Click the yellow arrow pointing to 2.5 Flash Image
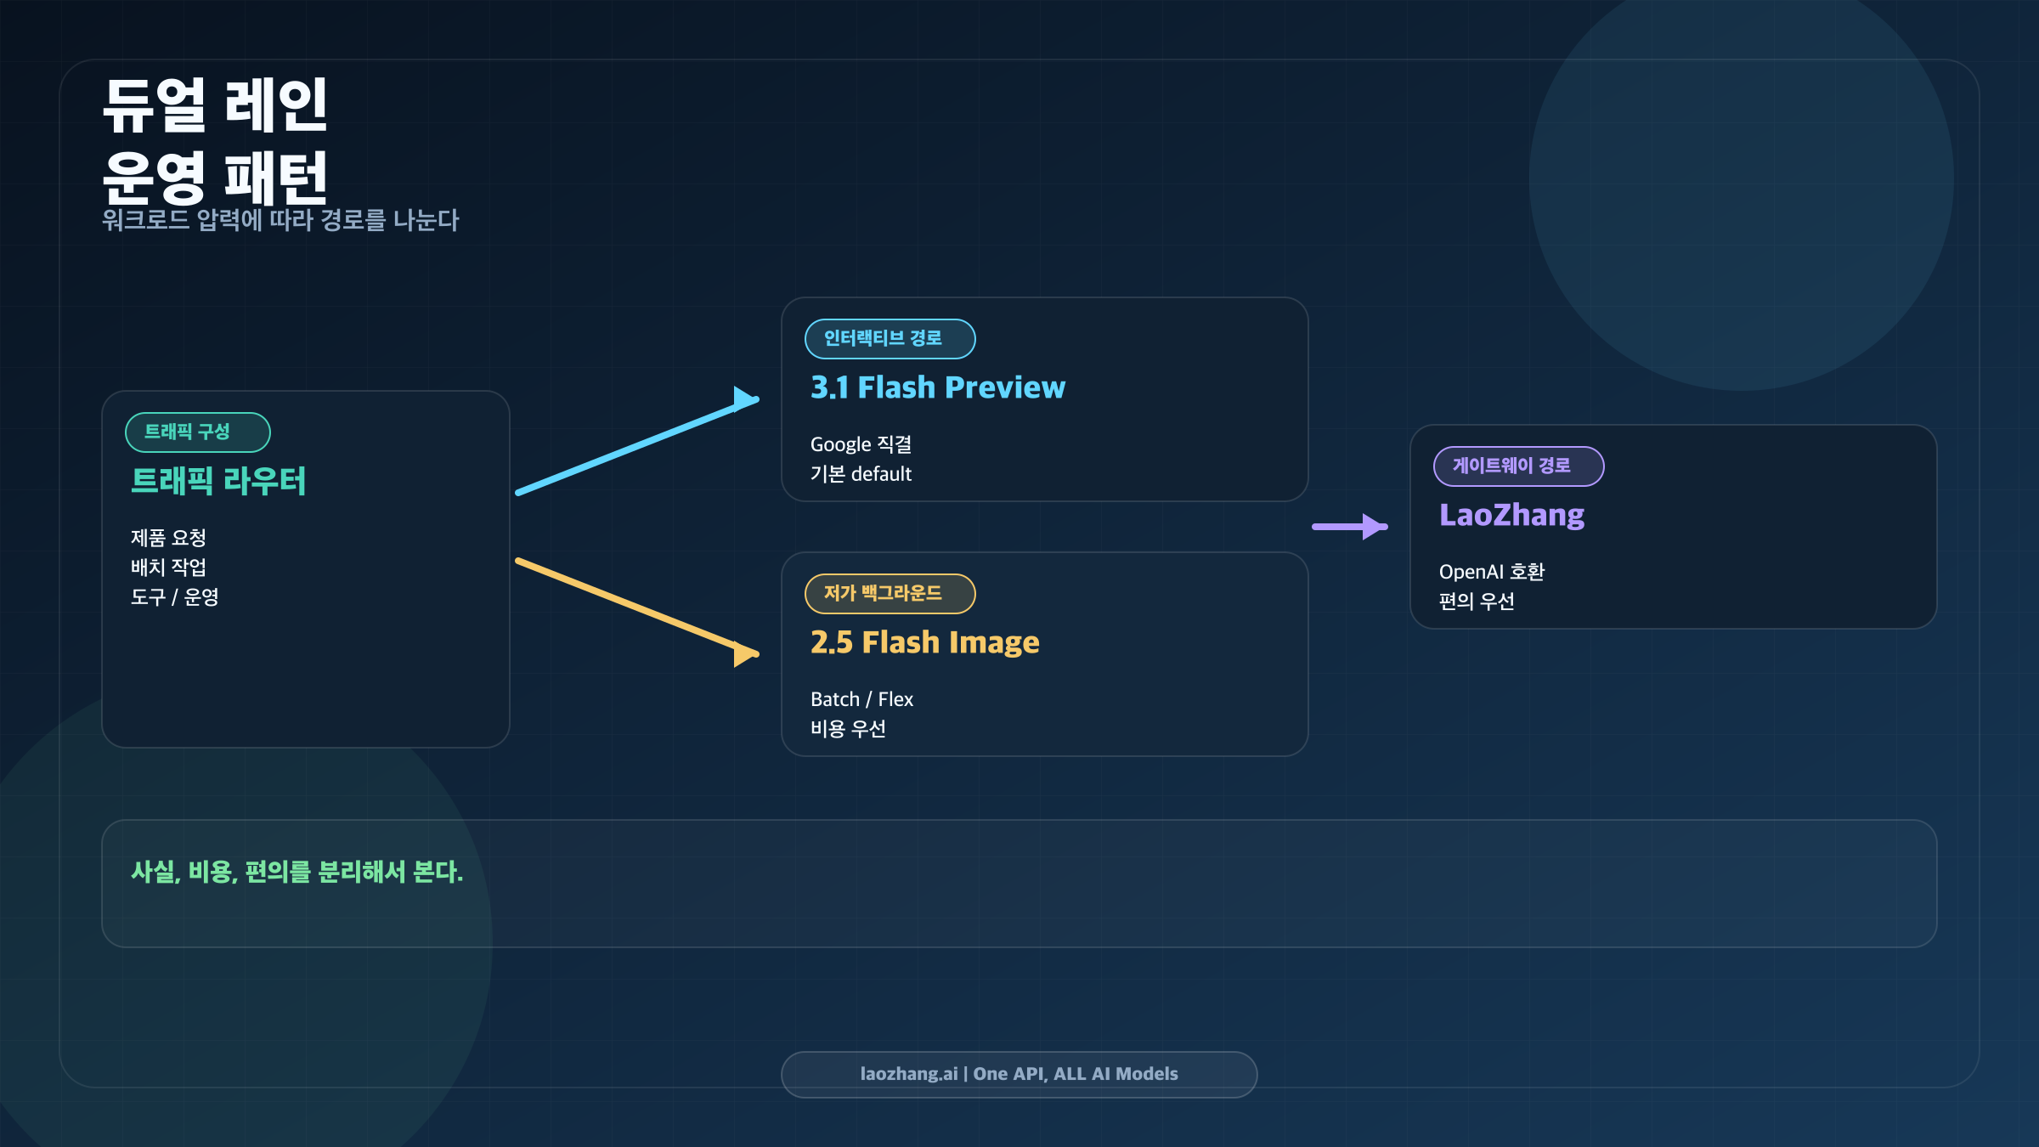 [637, 607]
